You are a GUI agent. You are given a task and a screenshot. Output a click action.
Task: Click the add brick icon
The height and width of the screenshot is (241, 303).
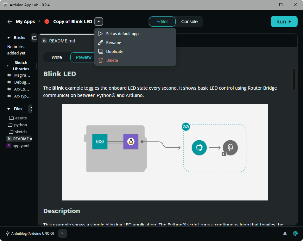click(x=34, y=38)
